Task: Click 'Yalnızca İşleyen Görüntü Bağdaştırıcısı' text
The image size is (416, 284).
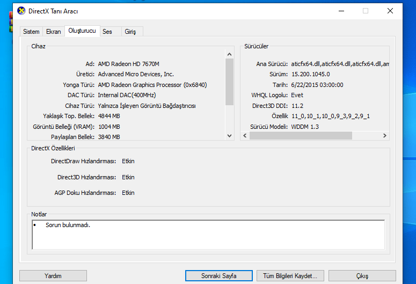Action: (x=147, y=106)
